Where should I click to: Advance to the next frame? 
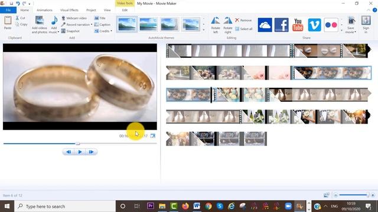[92, 152]
